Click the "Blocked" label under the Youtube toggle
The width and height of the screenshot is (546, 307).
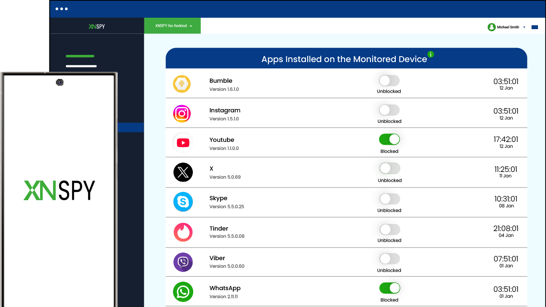tap(389, 151)
